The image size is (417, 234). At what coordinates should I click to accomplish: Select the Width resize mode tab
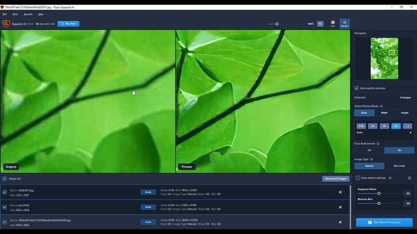coord(384,112)
